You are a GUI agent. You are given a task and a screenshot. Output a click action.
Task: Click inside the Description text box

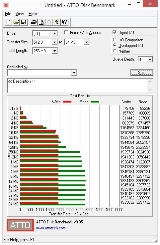point(77,86)
